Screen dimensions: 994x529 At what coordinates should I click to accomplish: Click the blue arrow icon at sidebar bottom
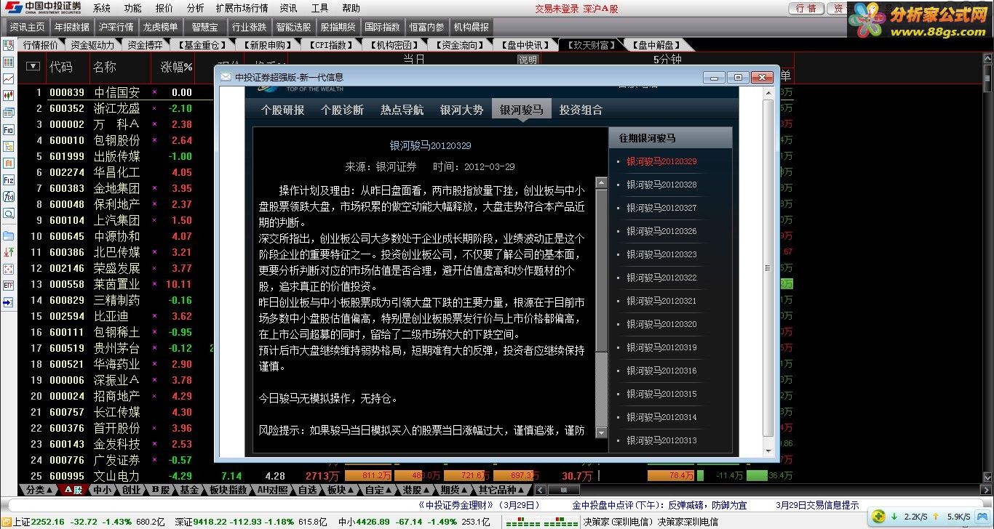coord(9,302)
